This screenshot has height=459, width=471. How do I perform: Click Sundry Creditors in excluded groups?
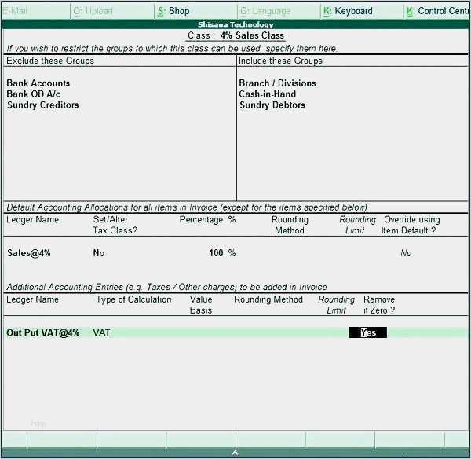(x=43, y=105)
